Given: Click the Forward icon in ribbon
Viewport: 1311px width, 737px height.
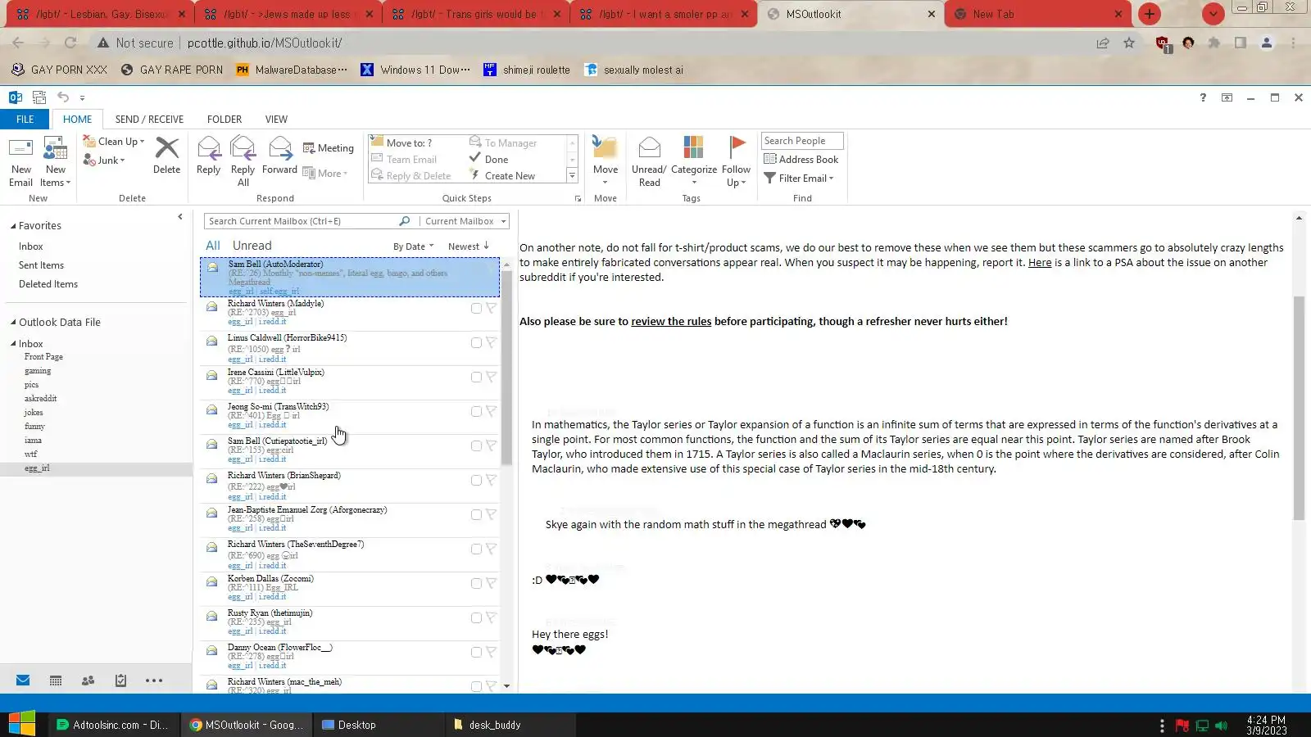Looking at the screenshot, I should click(x=279, y=148).
